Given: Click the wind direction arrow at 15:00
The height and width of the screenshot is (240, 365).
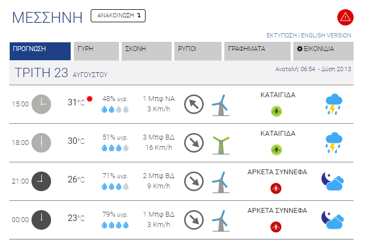Looking at the screenshot, I should coord(194,104).
